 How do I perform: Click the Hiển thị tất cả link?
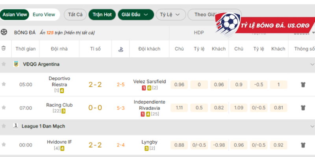[79, 33]
